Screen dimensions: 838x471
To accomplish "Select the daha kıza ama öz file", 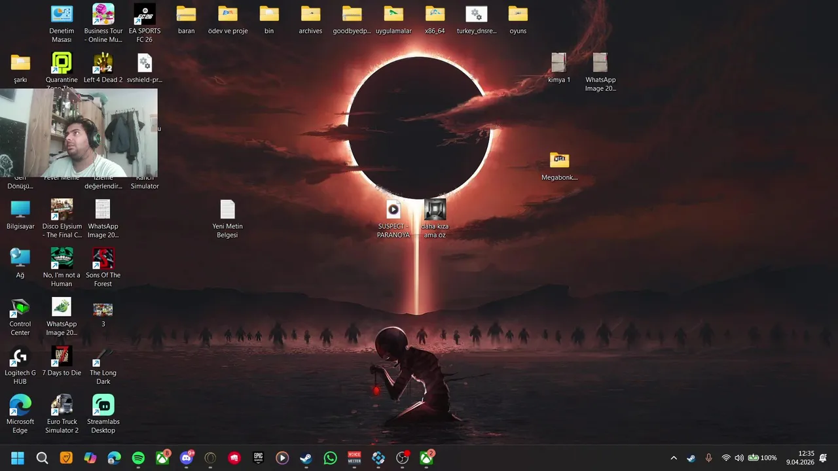I will [435, 219].
